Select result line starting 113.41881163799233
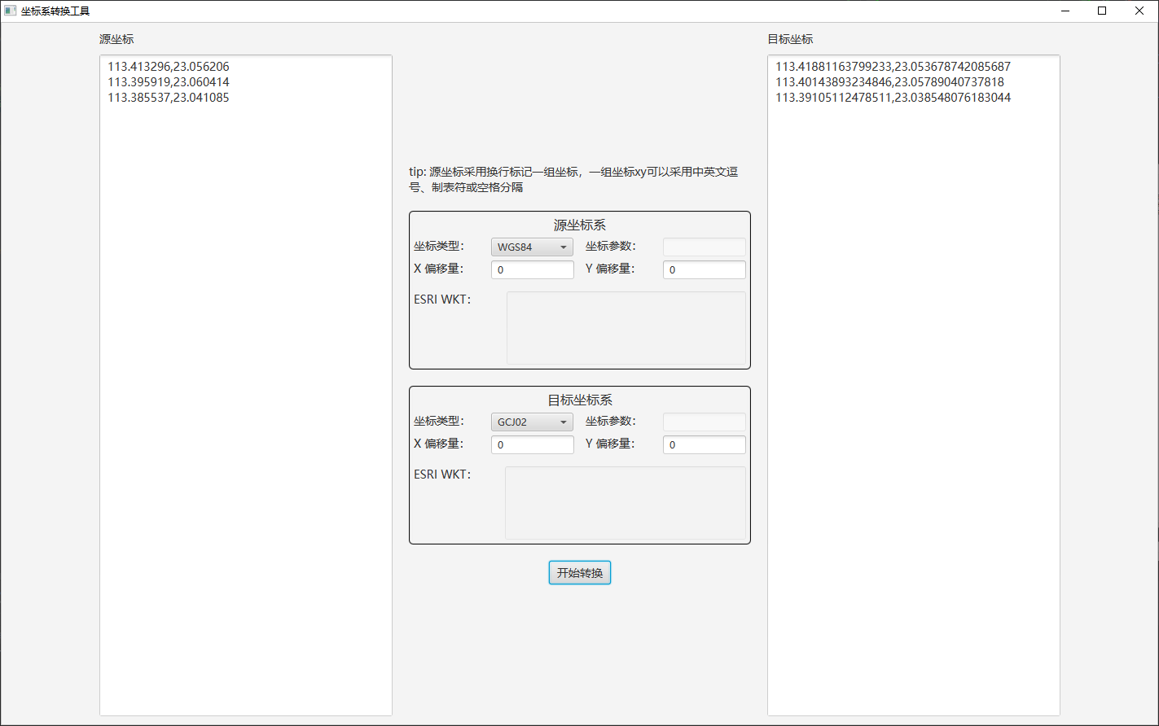Image resolution: width=1159 pixels, height=726 pixels. click(x=893, y=67)
